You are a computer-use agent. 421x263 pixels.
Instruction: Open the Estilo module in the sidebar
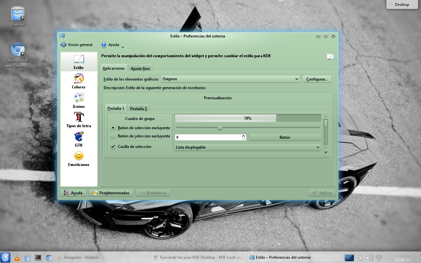[79, 62]
